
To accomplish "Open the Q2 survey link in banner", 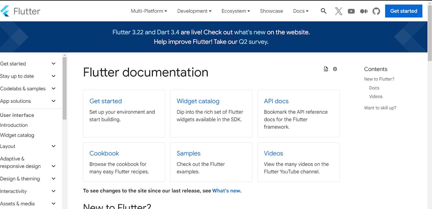I will [253, 42].
